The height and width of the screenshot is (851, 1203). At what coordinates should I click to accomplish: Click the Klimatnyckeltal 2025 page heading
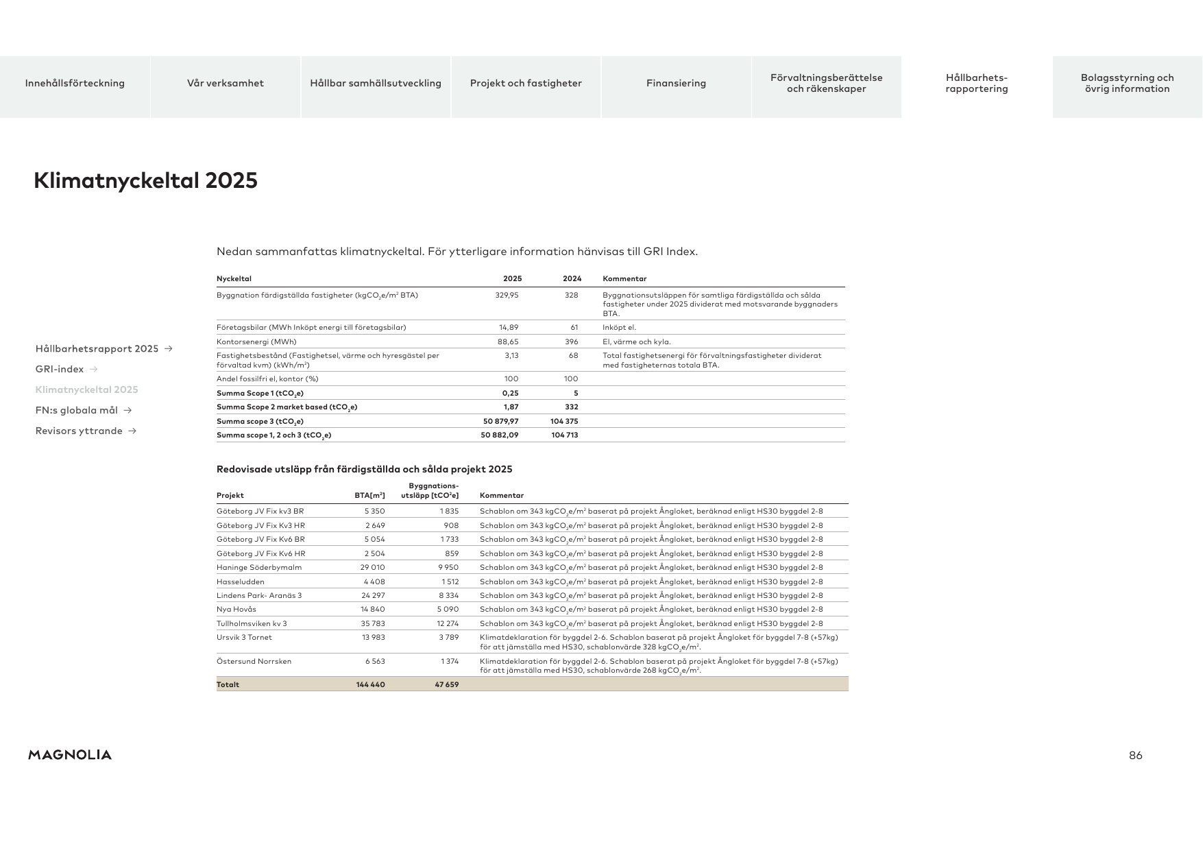click(x=145, y=180)
